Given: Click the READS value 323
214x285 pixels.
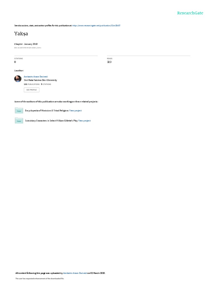Looking at the screenshot, I should click(109, 62).
